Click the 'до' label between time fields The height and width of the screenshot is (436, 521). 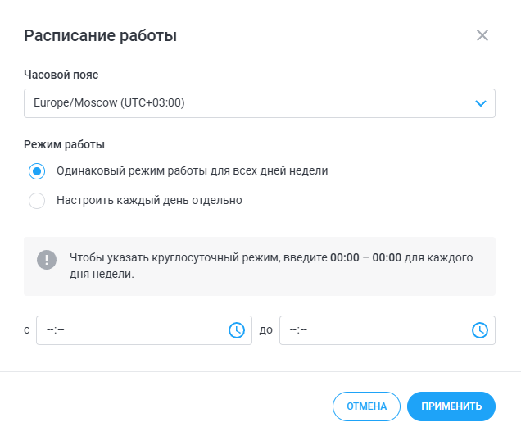click(x=265, y=330)
